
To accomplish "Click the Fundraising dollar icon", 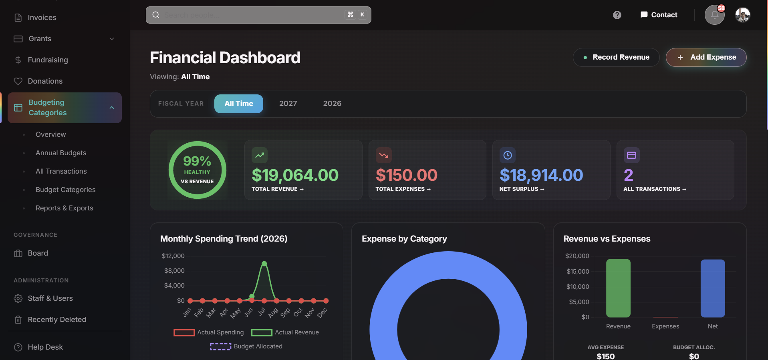I will point(18,60).
